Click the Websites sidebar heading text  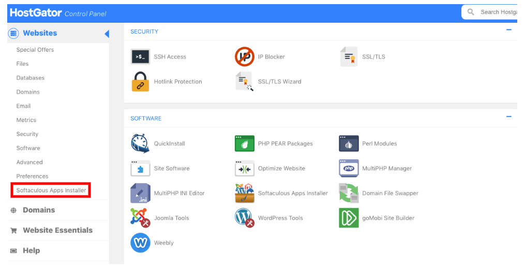pyautogui.click(x=40, y=33)
